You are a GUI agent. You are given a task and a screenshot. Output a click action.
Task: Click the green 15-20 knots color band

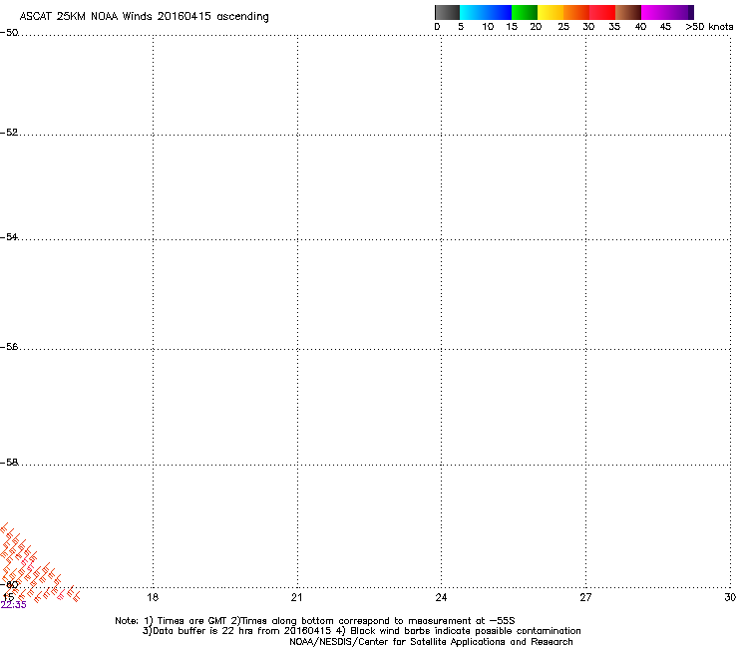pyautogui.click(x=525, y=12)
